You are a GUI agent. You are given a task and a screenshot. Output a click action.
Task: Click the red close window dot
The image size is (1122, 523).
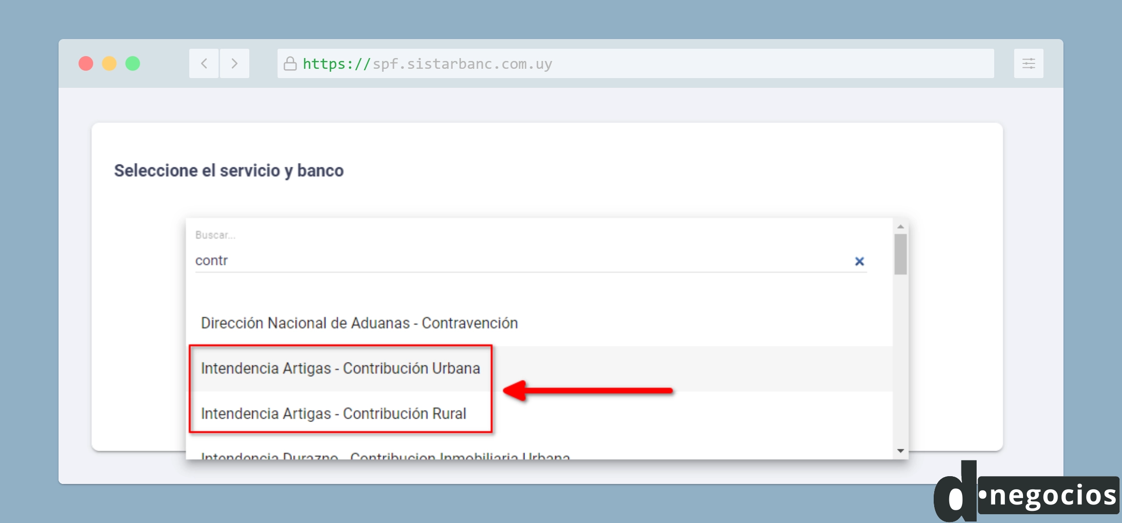coord(86,63)
